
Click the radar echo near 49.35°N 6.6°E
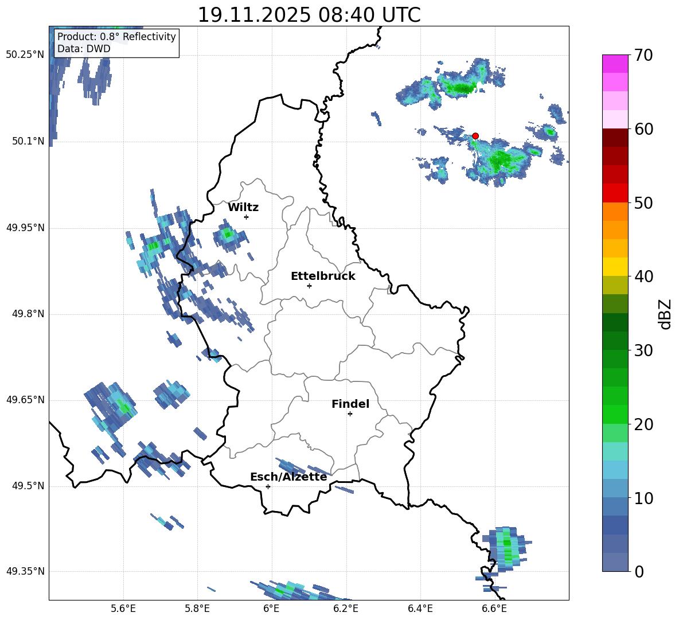[506, 550]
